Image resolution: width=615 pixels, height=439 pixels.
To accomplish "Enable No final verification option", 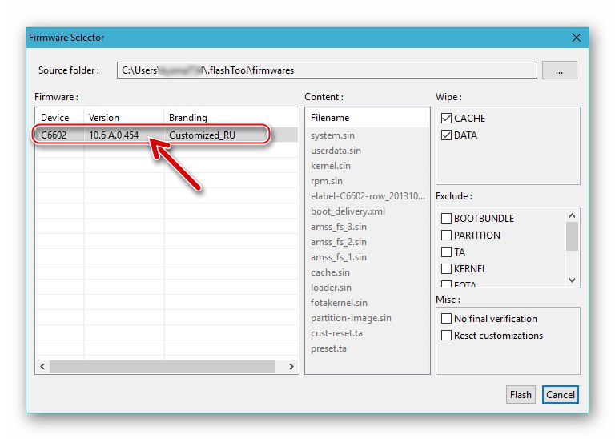I will [446, 319].
